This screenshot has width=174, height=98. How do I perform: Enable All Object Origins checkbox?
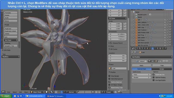click(x=109, y=85)
